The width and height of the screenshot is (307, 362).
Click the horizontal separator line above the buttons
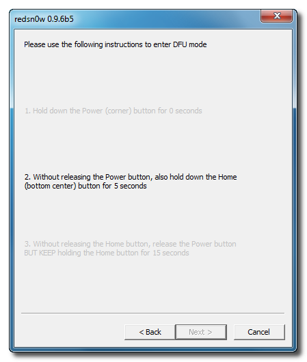click(152, 314)
